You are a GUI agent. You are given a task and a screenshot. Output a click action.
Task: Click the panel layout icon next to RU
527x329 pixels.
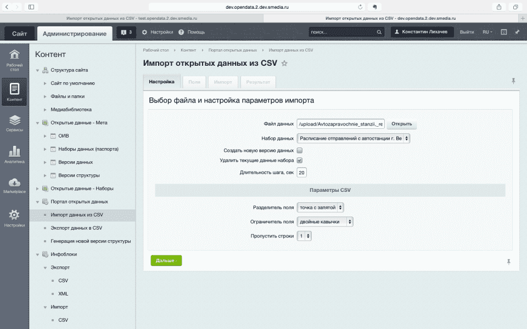click(504, 32)
